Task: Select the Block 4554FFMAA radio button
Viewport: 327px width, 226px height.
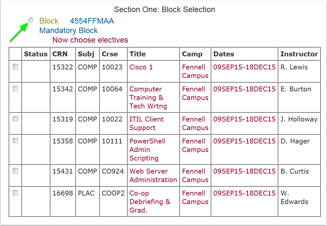Action: coord(31,20)
